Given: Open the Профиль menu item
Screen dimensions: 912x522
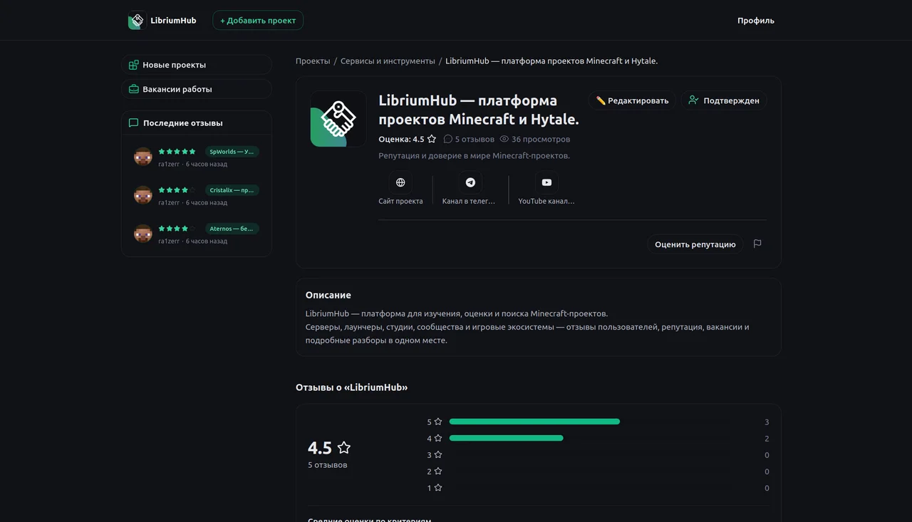Looking at the screenshot, I should coord(756,21).
